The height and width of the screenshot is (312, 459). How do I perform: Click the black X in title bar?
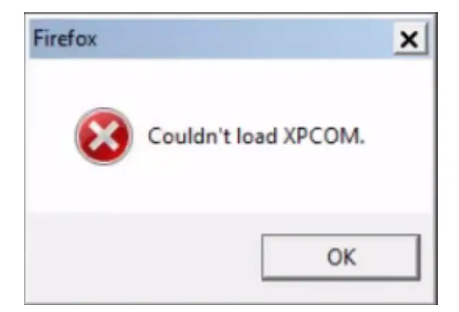pos(409,40)
